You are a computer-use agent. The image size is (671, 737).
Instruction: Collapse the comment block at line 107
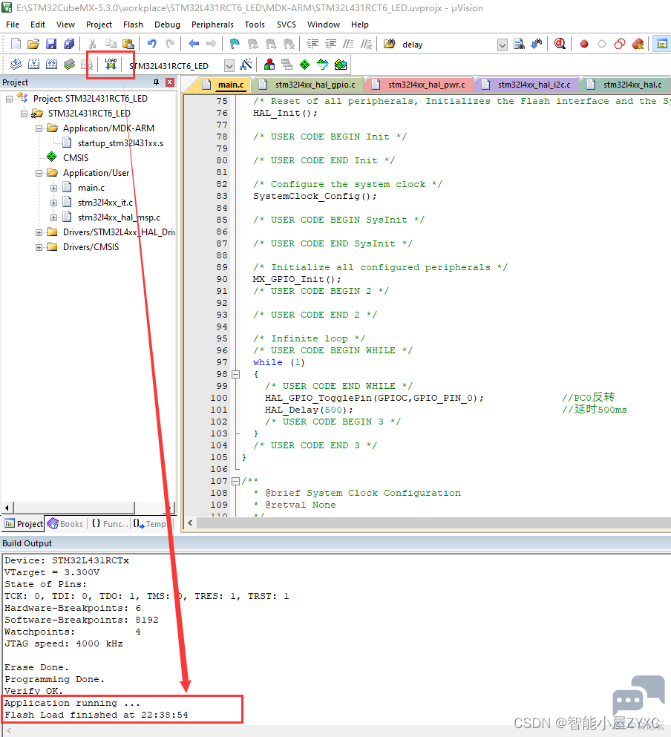(235, 481)
